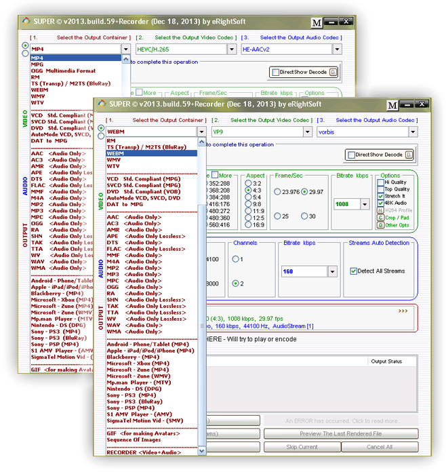The width and height of the screenshot is (446, 472).
Task: Enable Top Quality option
Action: click(380, 189)
